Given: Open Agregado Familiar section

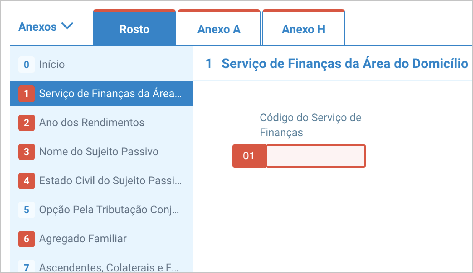Looking at the screenshot, I should click(83, 239).
